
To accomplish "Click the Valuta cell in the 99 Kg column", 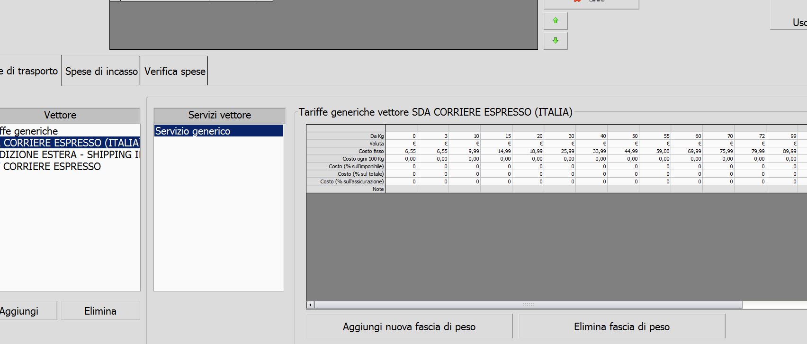I will tap(782, 144).
